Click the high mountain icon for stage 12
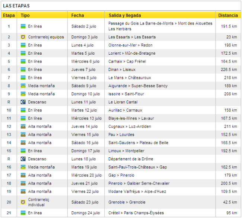The height and width of the screenshot is (218, 242). pos(23,126)
